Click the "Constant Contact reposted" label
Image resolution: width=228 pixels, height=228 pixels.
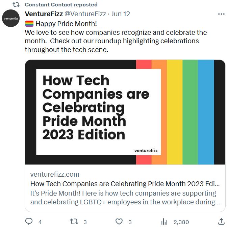(61, 5)
